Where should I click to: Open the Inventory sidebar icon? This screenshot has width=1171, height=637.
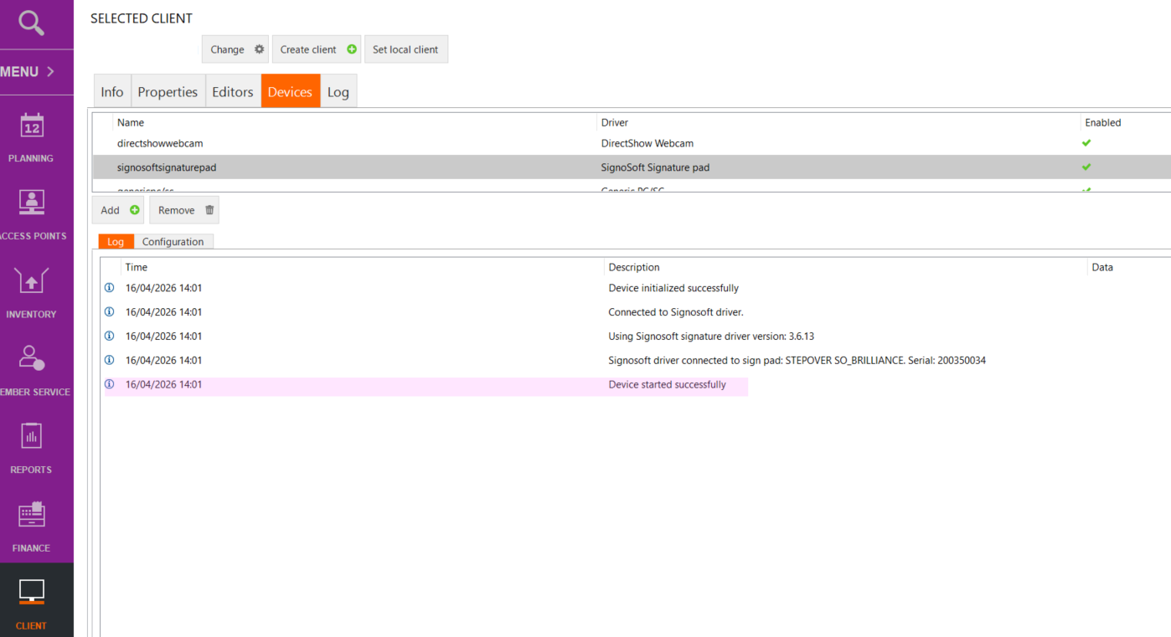click(x=32, y=282)
